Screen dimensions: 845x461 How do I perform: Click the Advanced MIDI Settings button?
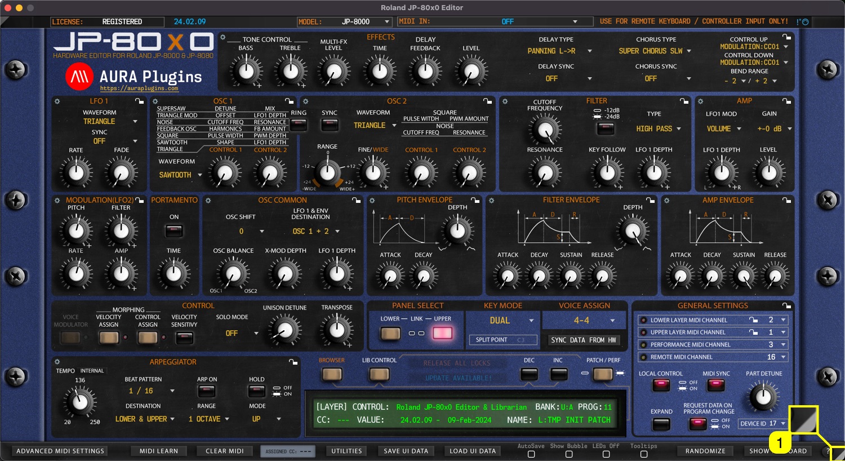click(x=60, y=451)
